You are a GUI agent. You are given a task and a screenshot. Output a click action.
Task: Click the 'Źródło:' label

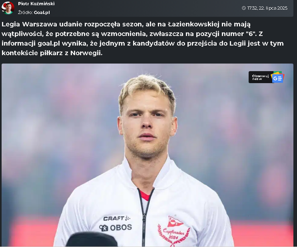[x=26, y=12]
